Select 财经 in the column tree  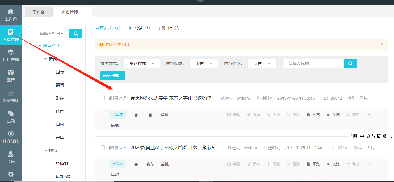[60, 98]
